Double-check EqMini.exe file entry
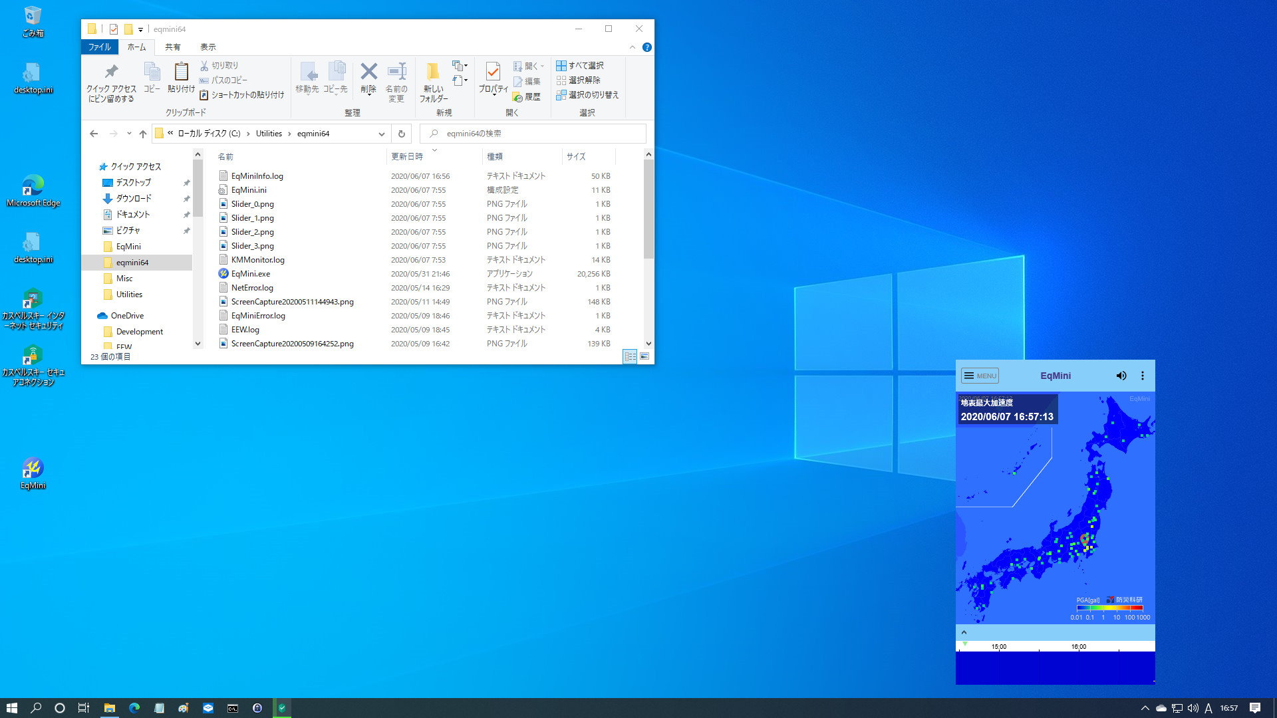 (251, 274)
